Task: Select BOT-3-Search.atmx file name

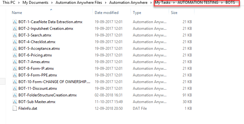Action: click(35, 35)
